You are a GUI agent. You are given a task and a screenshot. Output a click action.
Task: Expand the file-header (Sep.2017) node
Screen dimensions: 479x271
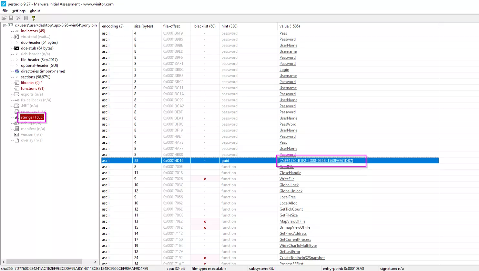point(17,60)
